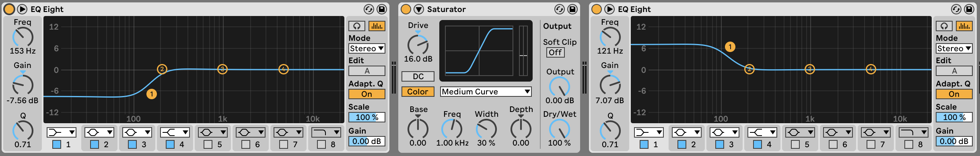
Task: Toggle Saturator device activator
Action: click(x=406, y=9)
